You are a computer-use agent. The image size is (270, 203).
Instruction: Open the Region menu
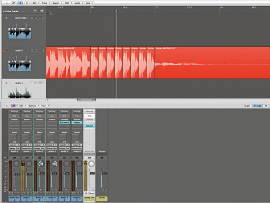(57, 3)
